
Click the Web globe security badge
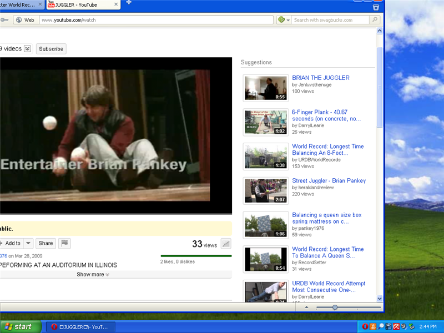[x=26, y=20]
